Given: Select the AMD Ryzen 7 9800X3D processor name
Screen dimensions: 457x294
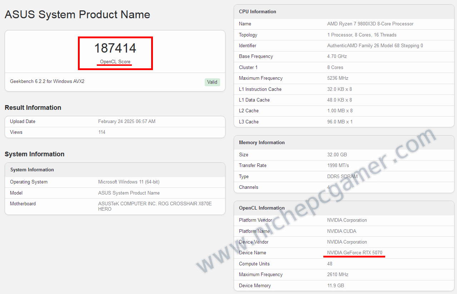Looking at the screenshot, I should click(x=370, y=24).
